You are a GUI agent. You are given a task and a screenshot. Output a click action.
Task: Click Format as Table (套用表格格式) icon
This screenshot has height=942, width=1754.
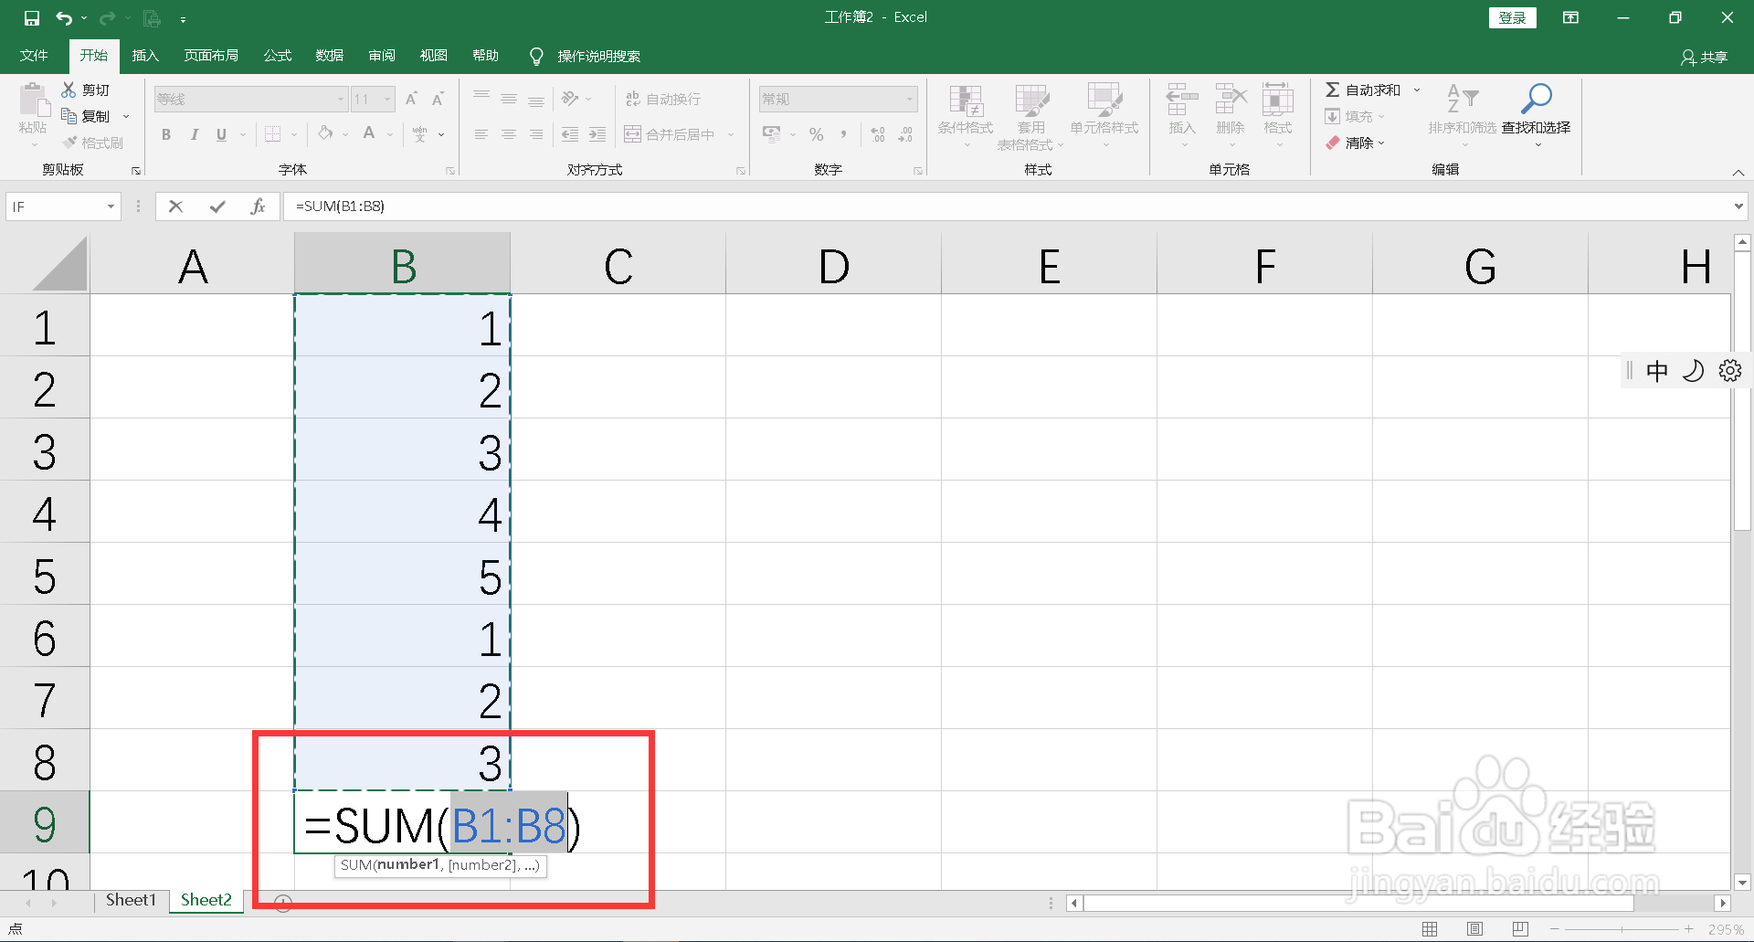[1031, 100]
